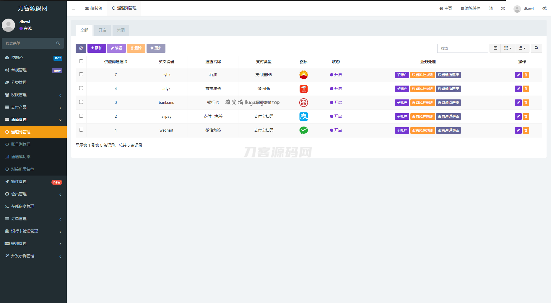Image resolution: width=551 pixels, height=303 pixels.
Task: Open the settings gears icon at top right
Action: [544, 8]
